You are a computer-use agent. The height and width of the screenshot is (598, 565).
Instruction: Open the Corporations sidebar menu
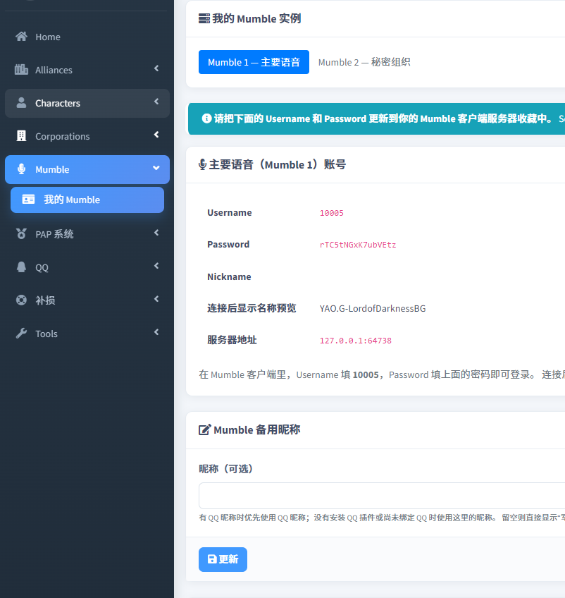coord(87,136)
